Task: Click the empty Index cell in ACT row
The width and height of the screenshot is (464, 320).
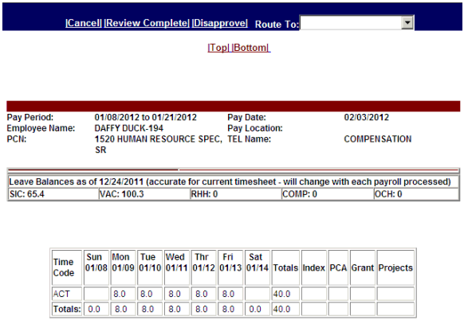Action: [x=313, y=294]
